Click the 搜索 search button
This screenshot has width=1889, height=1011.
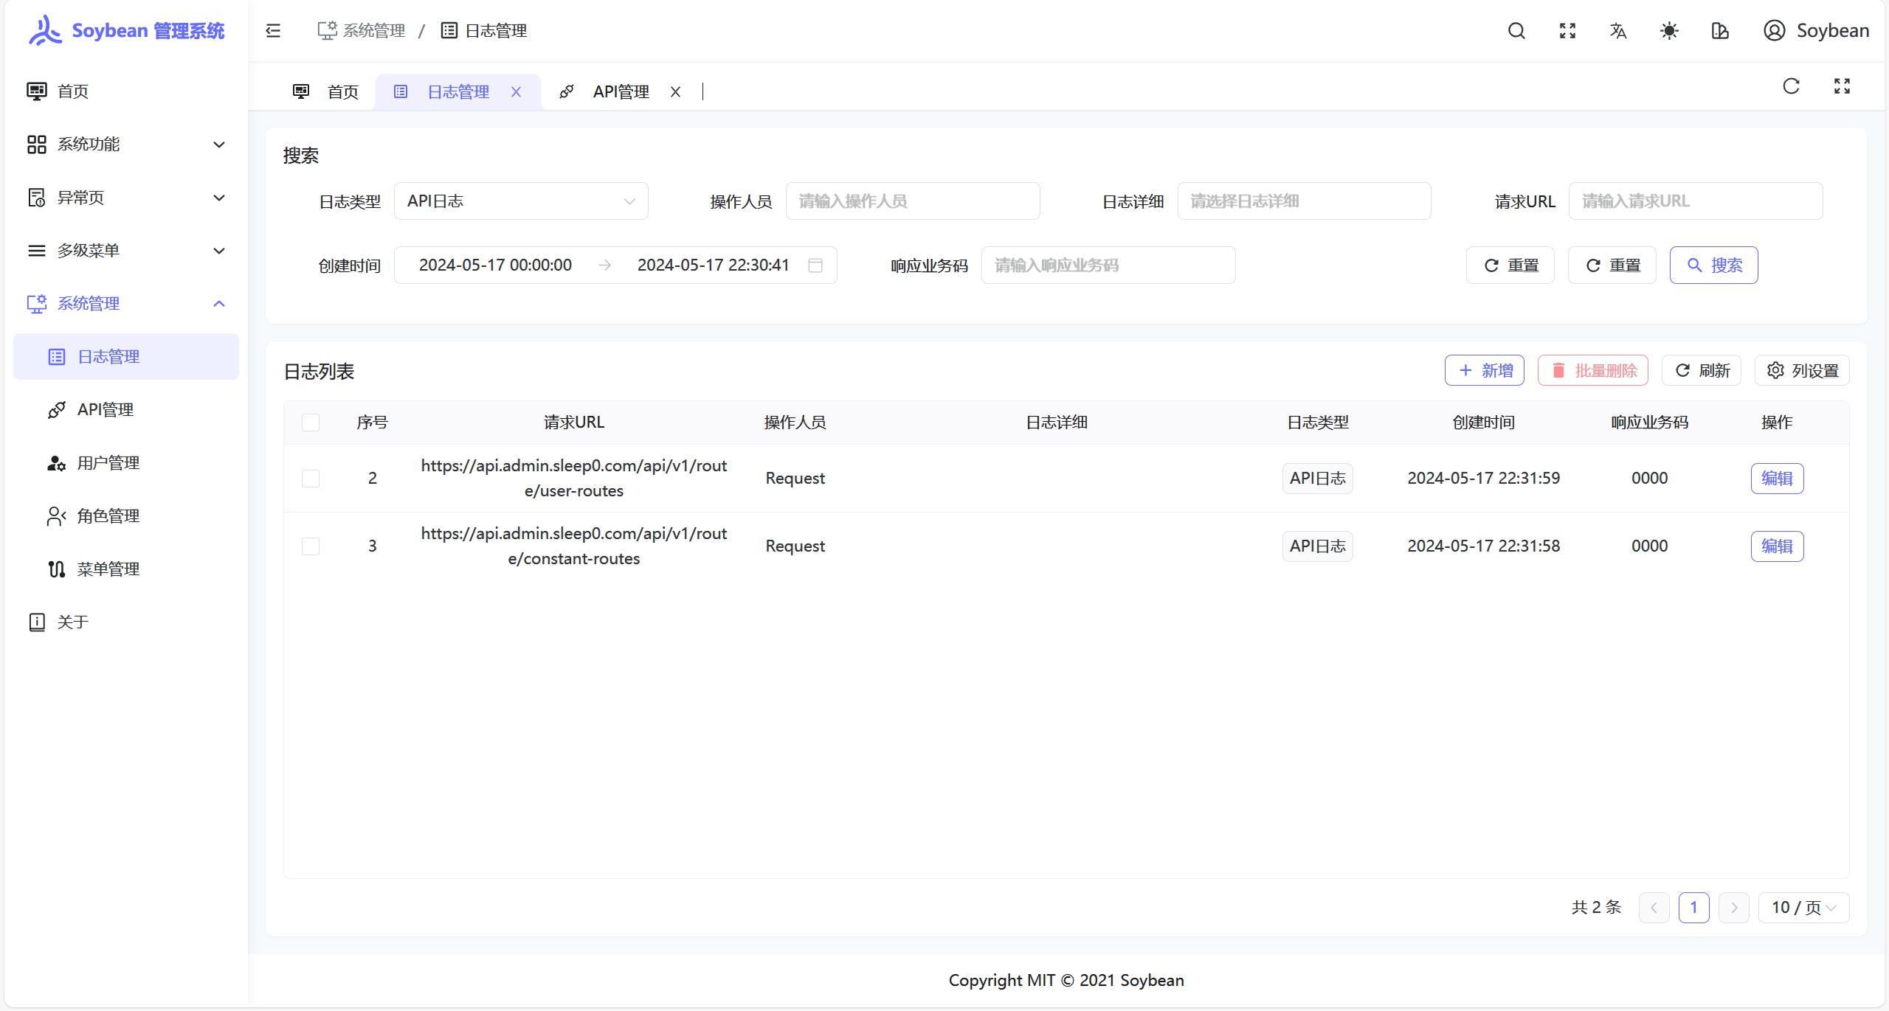tap(1713, 265)
